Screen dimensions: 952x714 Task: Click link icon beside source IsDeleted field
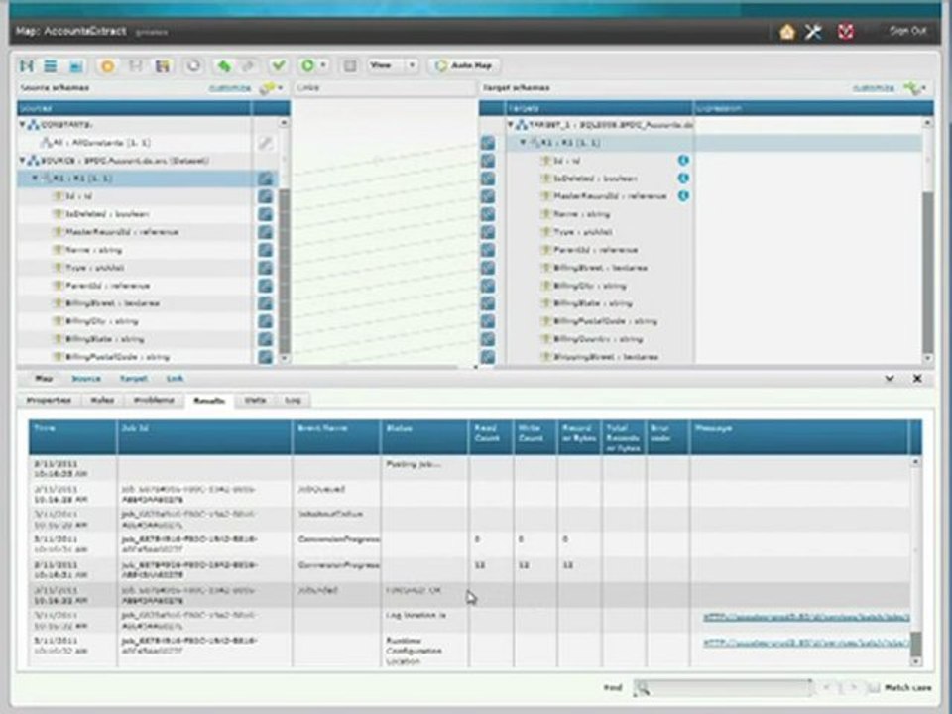click(266, 214)
